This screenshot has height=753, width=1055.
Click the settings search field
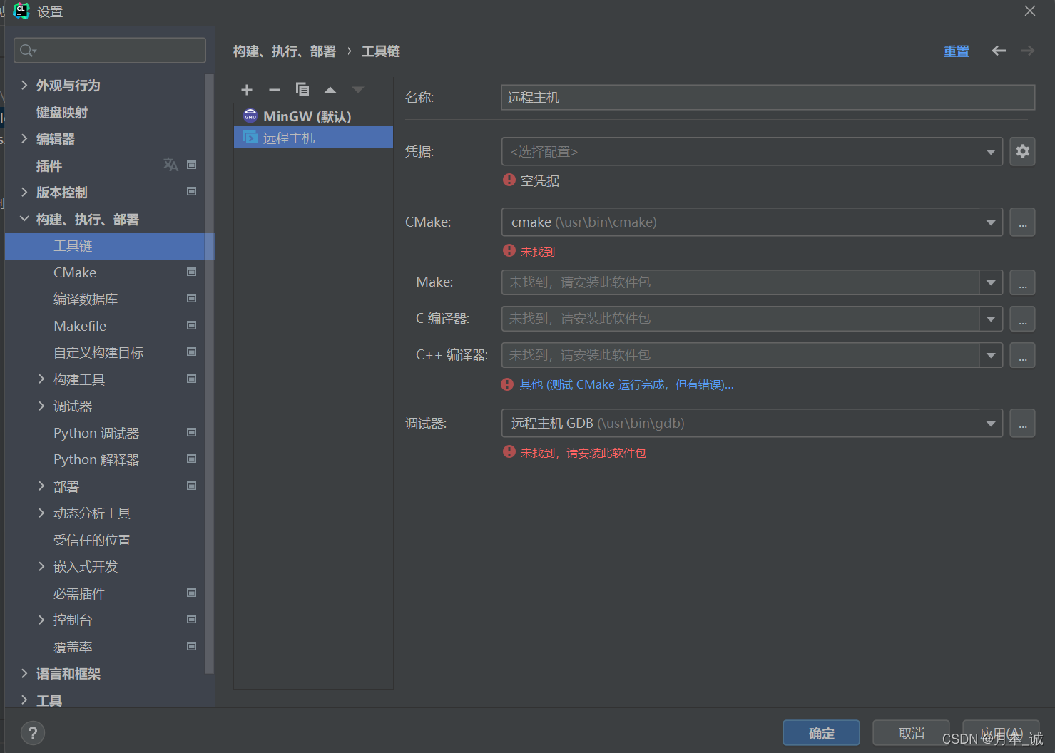pos(110,50)
